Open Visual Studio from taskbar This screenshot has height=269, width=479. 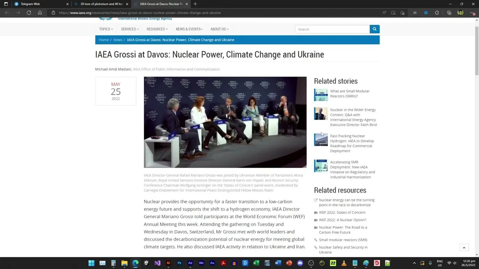pyautogui.click(x=158, y=263)
